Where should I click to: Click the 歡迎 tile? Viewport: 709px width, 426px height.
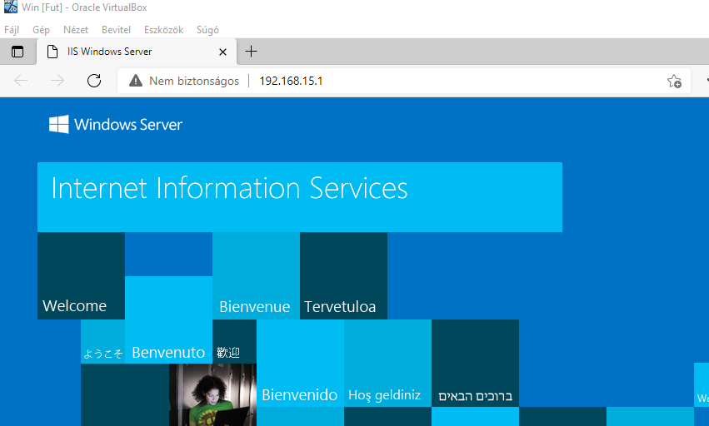click(x=234, y=341)
